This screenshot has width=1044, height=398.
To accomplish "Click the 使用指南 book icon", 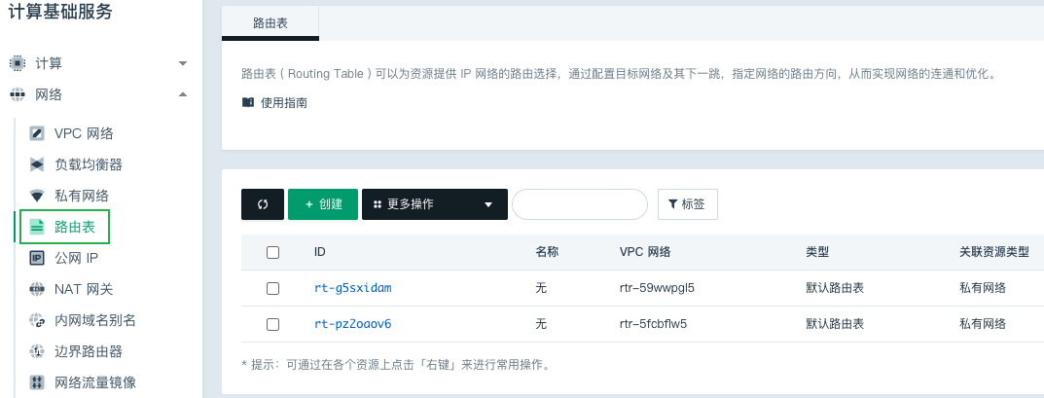I will 248,102.
